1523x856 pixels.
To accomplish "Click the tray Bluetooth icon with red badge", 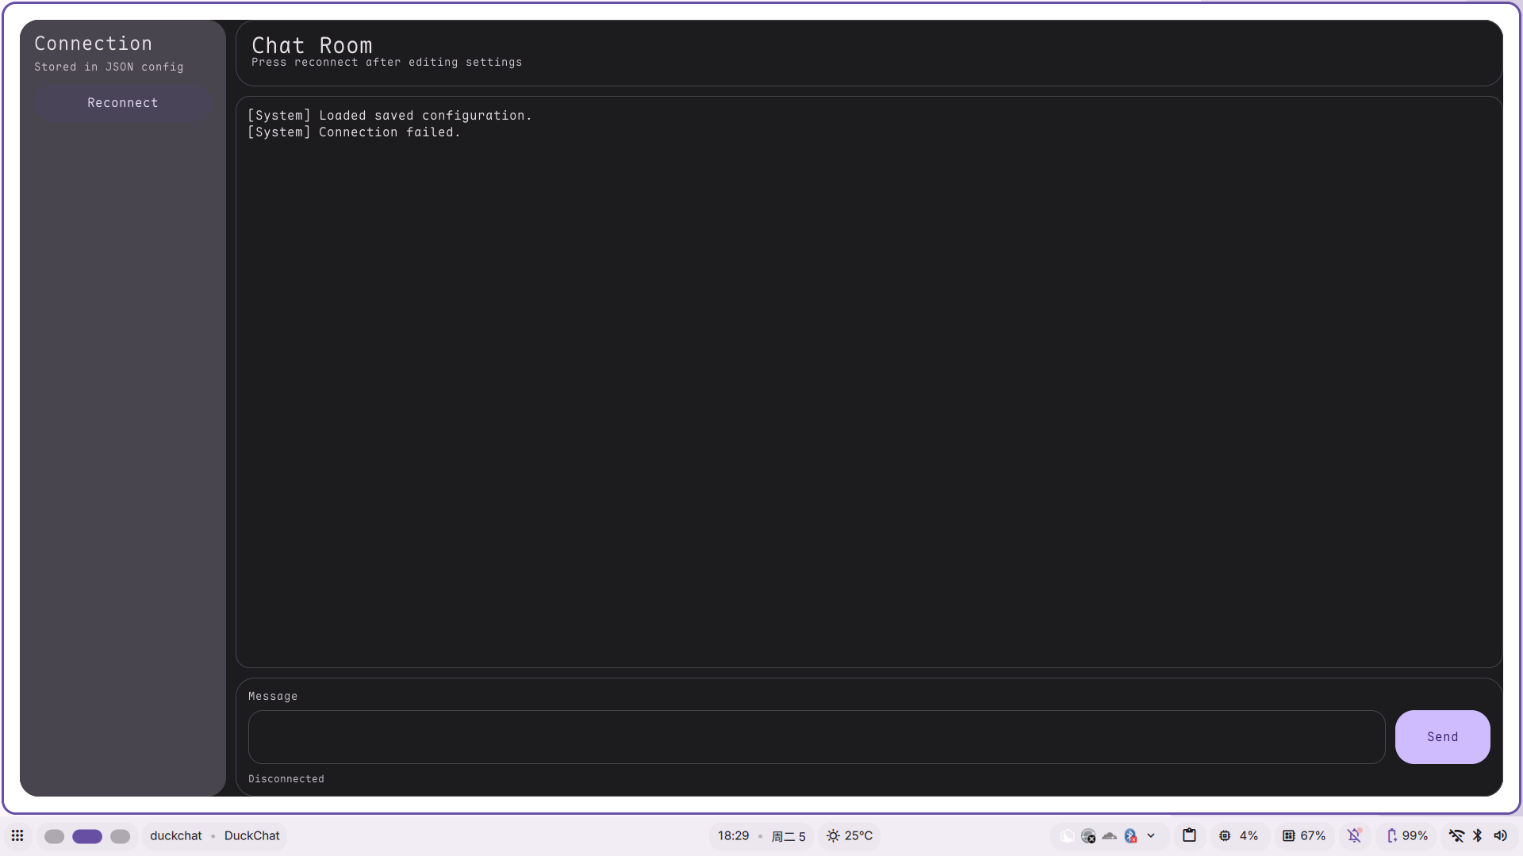I will (1130, 835).
